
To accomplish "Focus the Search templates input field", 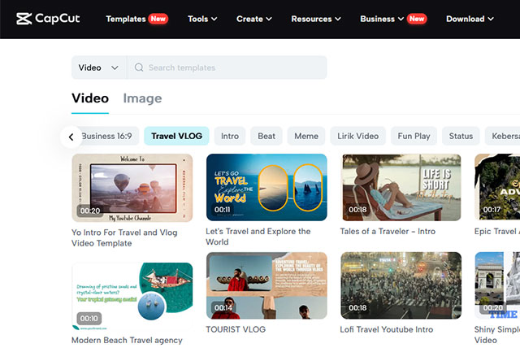I will pos(227,67).
